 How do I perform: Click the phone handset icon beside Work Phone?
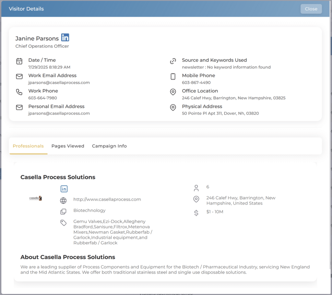(19, 92)
